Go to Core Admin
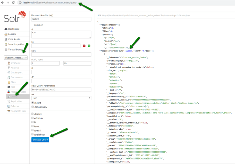The image size is (235, 165). tap(15, 39)
